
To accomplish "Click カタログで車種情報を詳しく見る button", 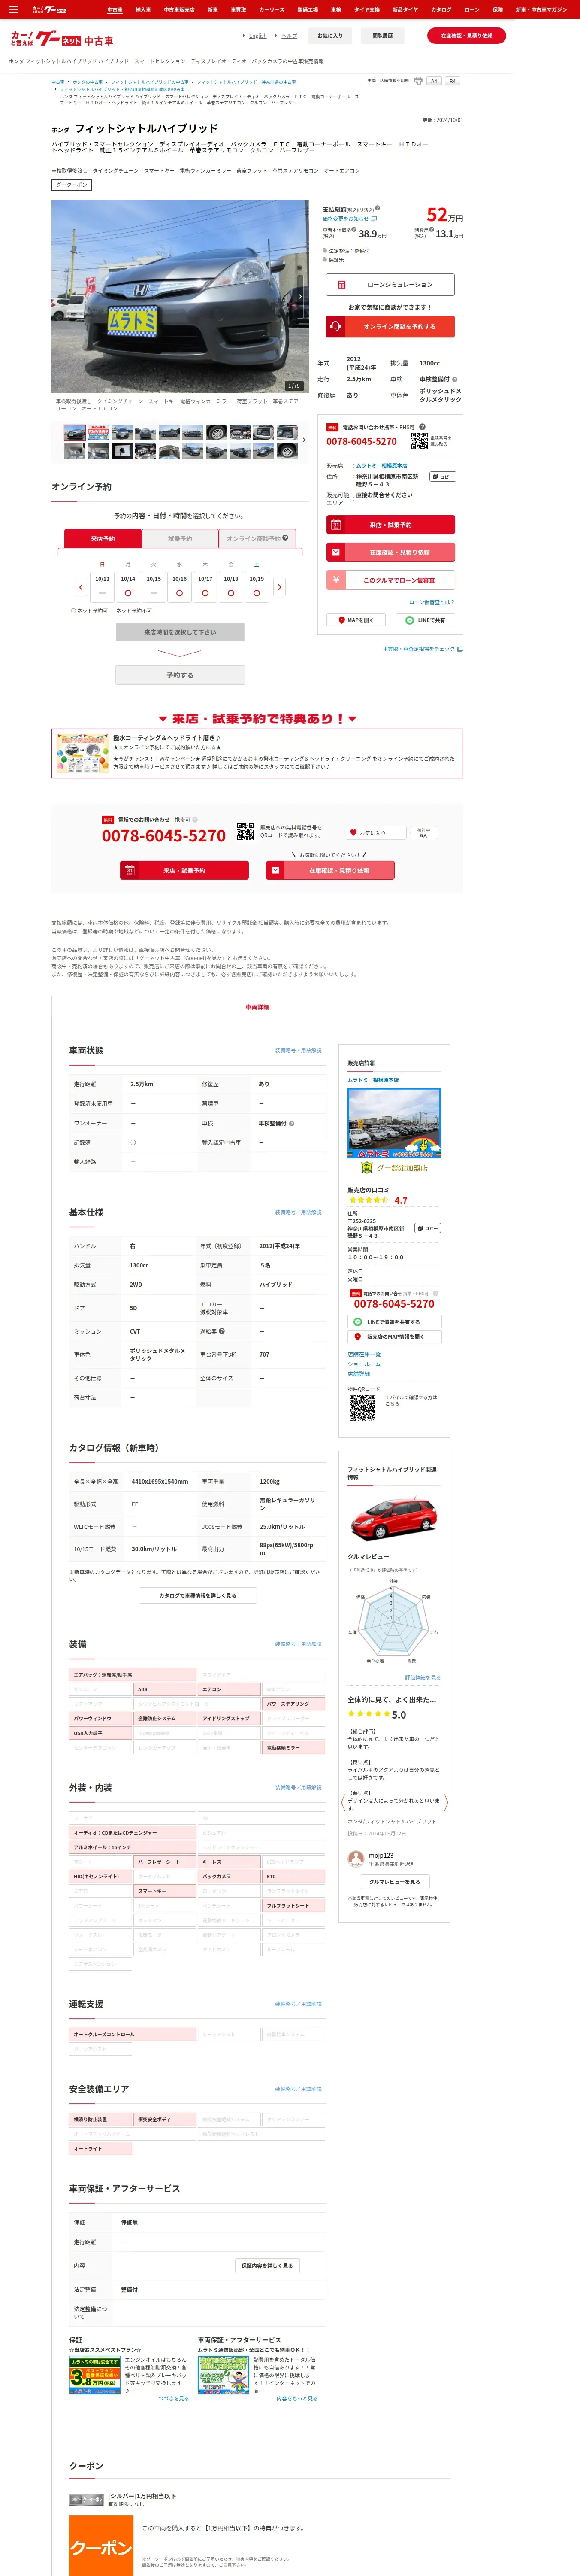I will pyautogui.click(x=198, y=1596).
